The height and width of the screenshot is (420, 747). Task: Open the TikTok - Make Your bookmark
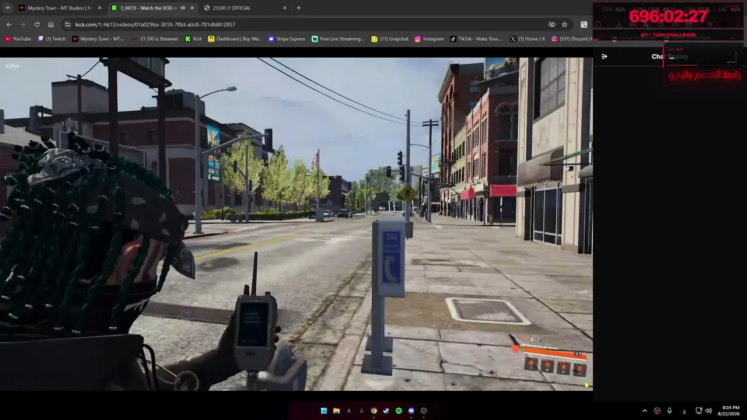(476, 39)
